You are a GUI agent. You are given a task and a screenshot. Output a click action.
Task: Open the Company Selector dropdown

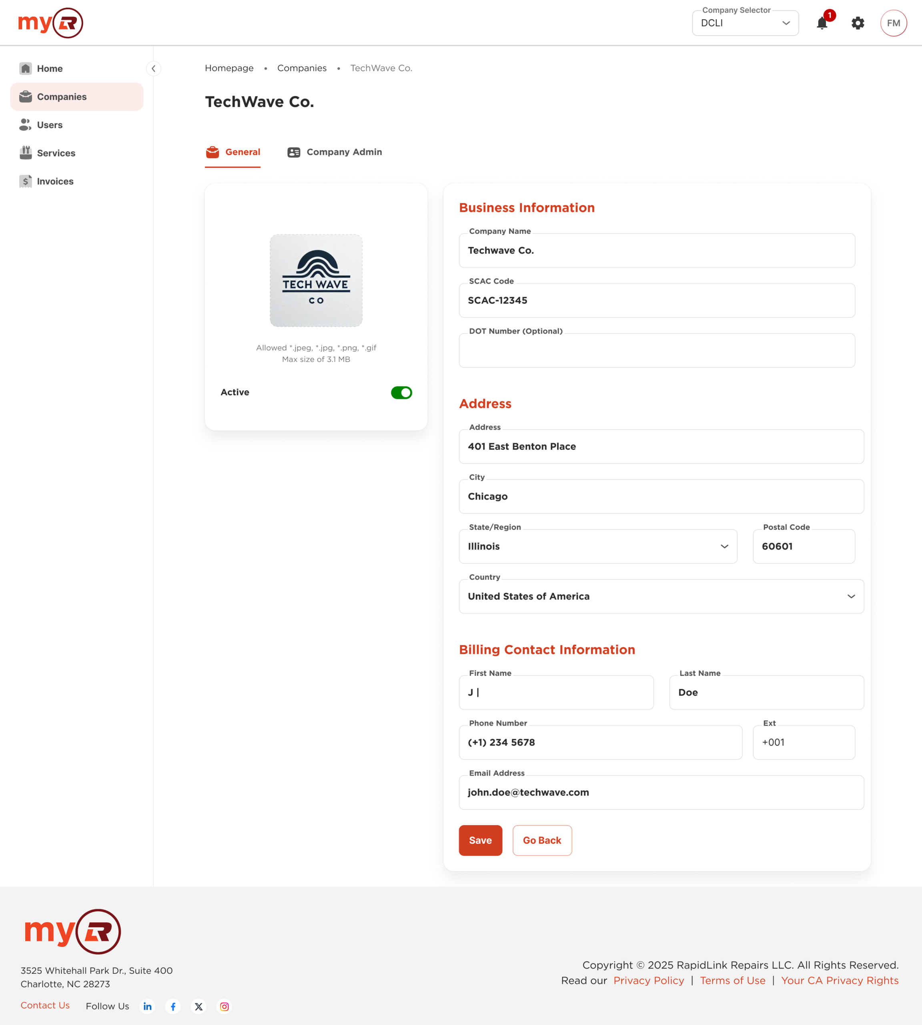745,23
